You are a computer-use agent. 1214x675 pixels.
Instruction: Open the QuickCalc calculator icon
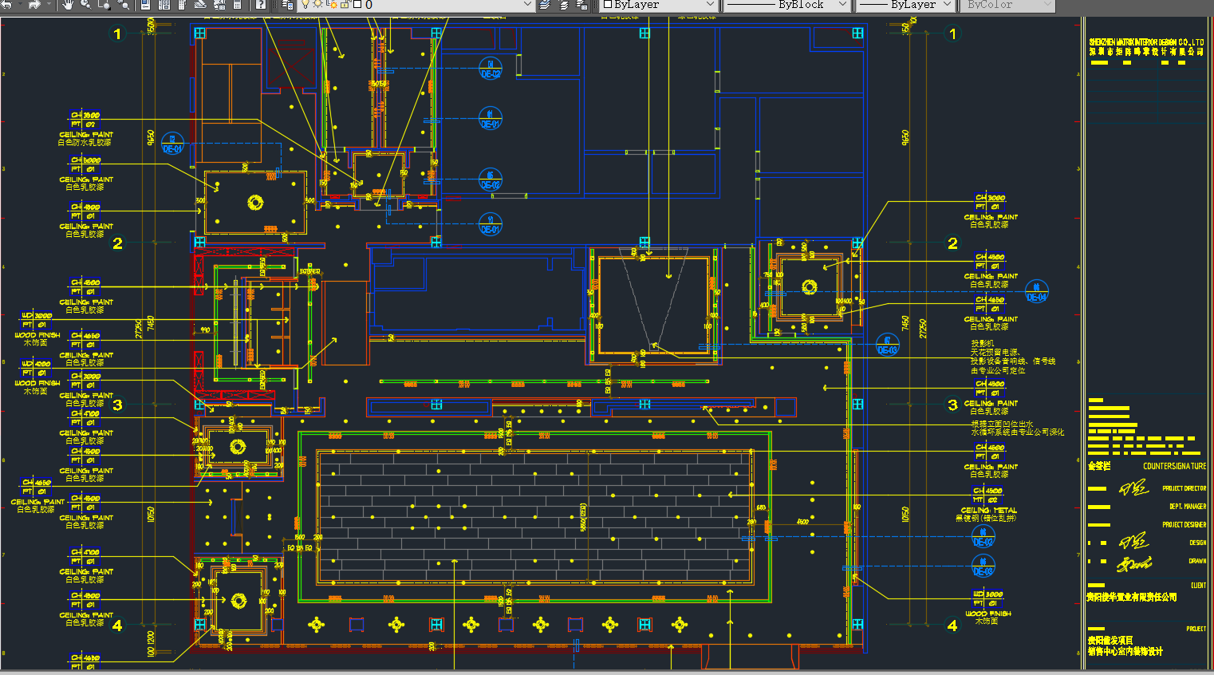point(237,4)
